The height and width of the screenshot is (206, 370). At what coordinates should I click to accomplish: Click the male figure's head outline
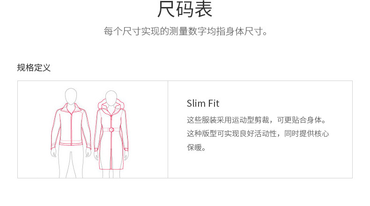tap(71, 96)
